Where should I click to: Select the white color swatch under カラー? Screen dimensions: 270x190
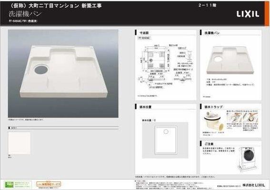(x=19, y=143)
